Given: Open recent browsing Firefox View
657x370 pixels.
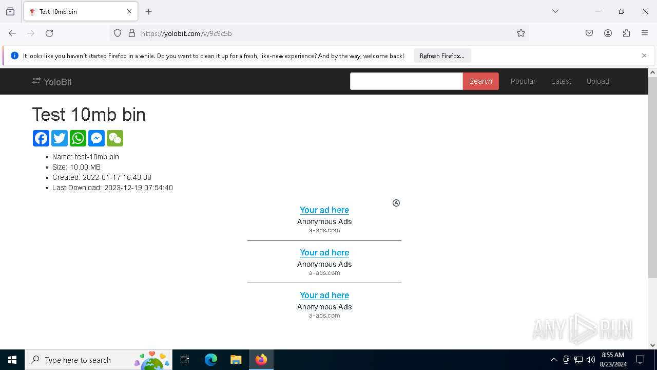Looking at the screenshot, I should tap(10, 11).
